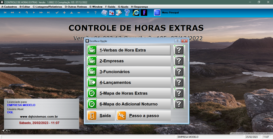Click help icon beside Empresas
Viewport: 273px width, 139px height.
click(179, 61)
